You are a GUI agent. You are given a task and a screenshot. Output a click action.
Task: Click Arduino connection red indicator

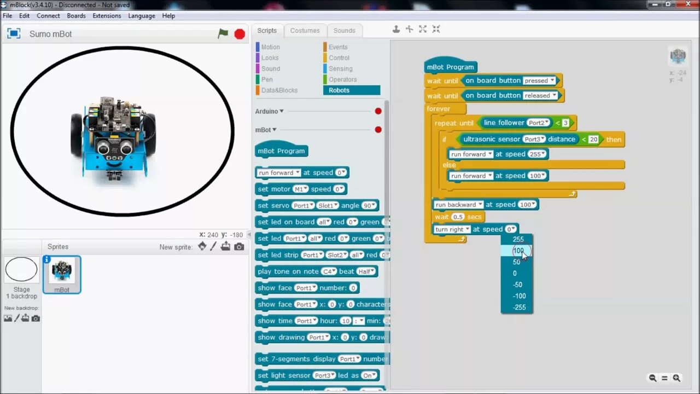[x=378, y=111]
